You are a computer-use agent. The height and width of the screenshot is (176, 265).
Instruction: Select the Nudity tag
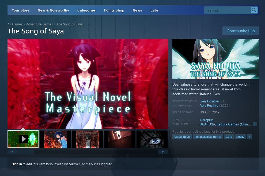[240, 137]
